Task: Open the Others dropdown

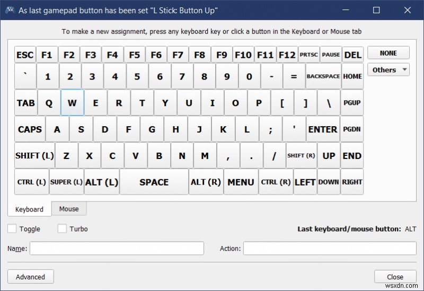Action: click(x=388, y=70)
